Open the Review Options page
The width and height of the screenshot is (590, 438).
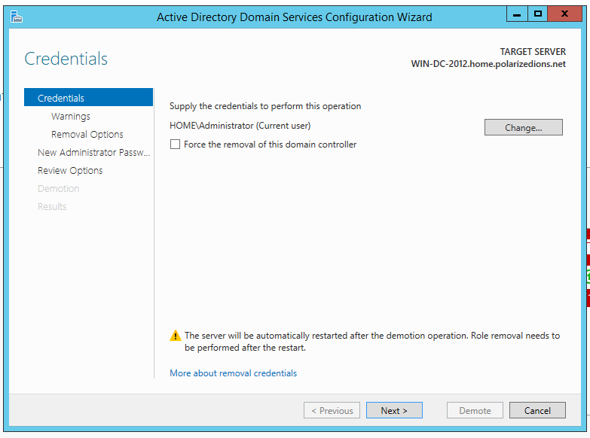point(70,171)
